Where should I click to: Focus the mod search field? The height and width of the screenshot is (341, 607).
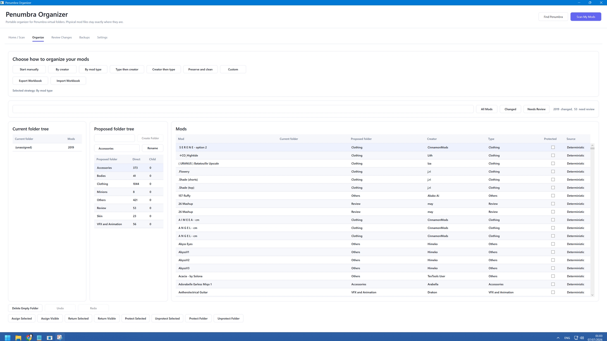point(243,109)
